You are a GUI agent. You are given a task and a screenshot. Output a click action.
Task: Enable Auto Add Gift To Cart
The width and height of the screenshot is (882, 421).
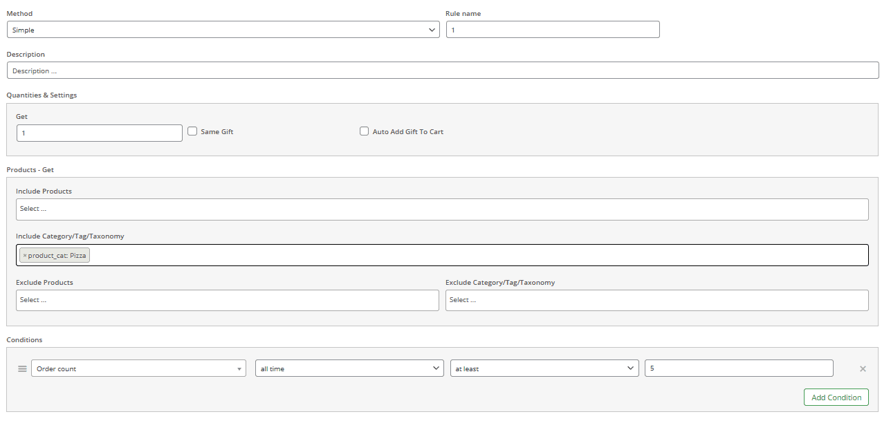[364, 131]
